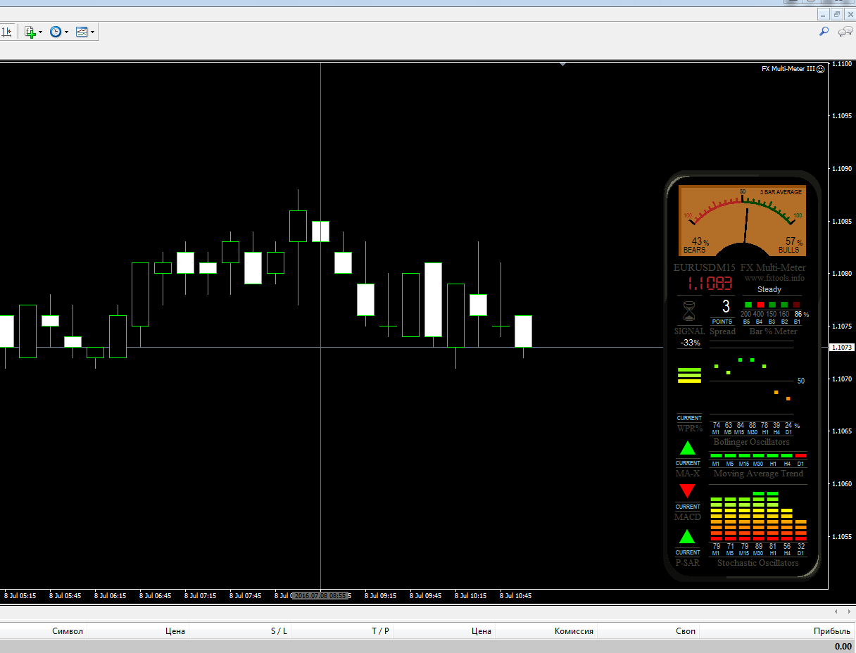Click the 1.1100 price axis label

point(842,64)
